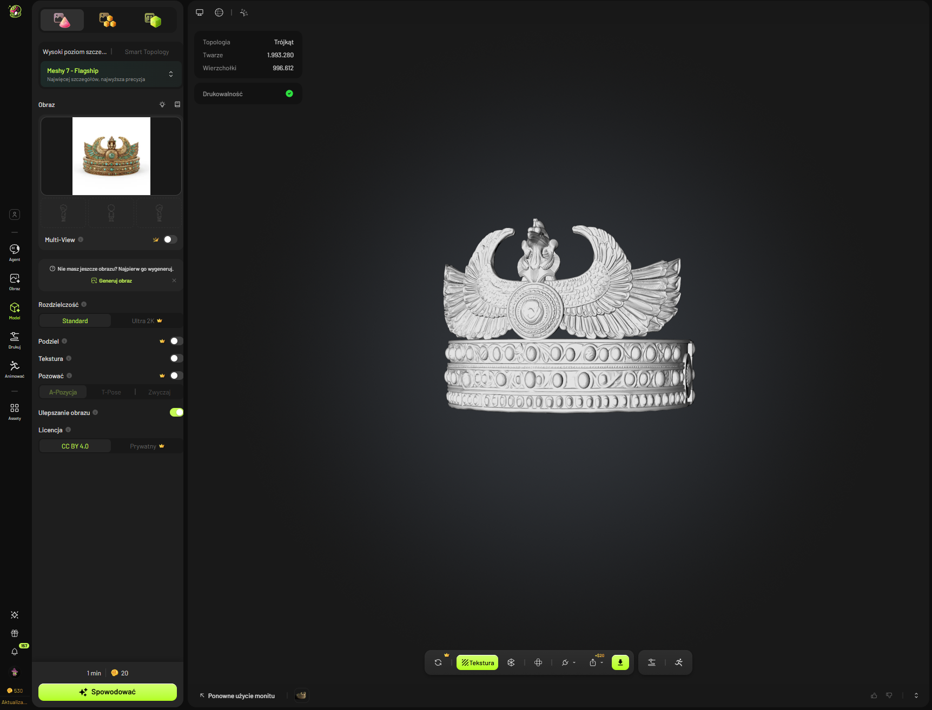The height and width of the screenshot is (710, 932).
Task: Click the monitor view icon in viewport
Action: [200, 12]
